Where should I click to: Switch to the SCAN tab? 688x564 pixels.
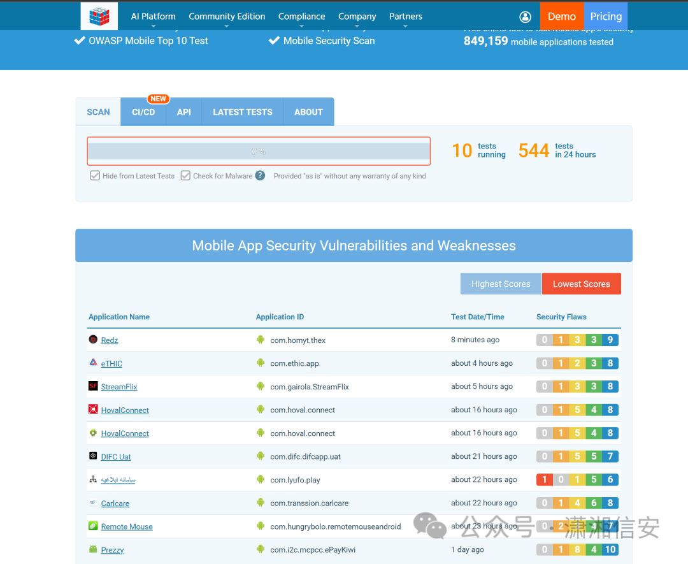click(x=98, y=112)
